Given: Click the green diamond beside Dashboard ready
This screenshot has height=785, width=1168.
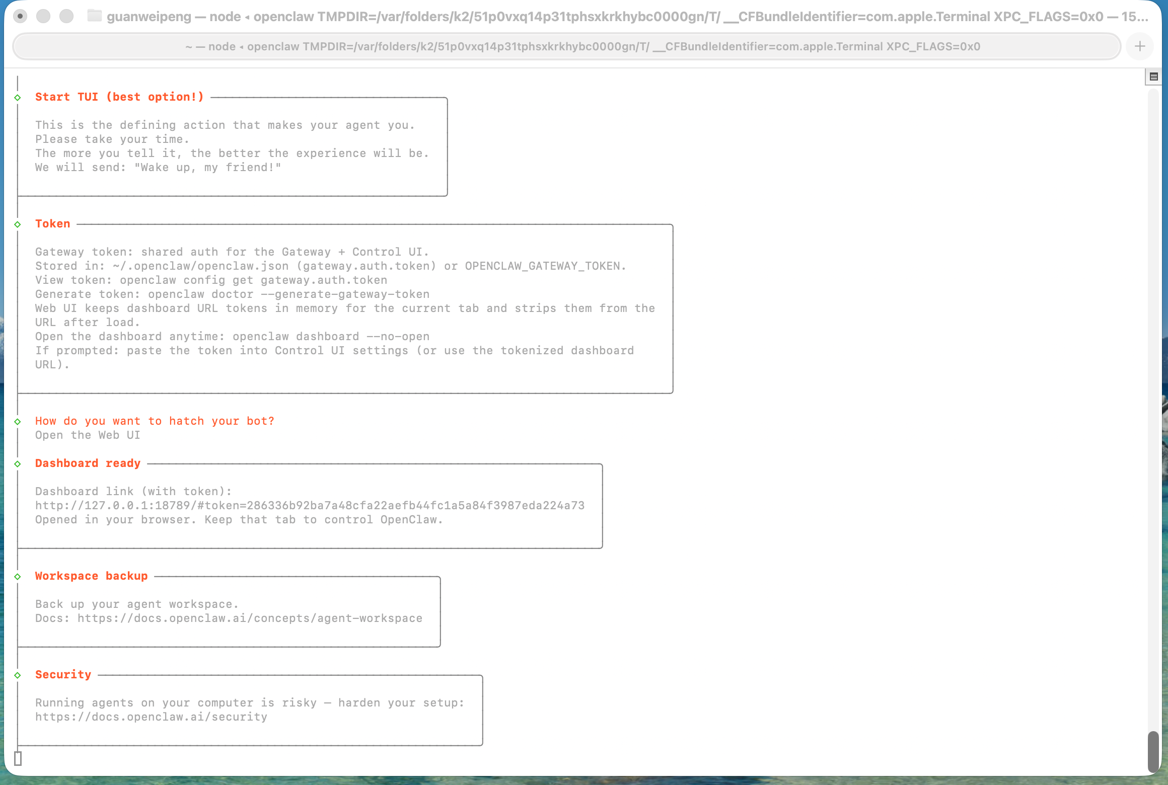Looking at the screenshot, I should [x=18, y=464].
